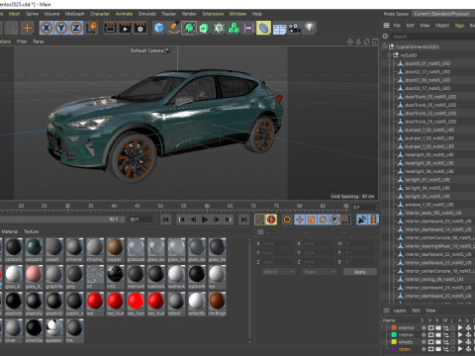Open the Render menu
The image size is (475, 356).
coord(189,14)
